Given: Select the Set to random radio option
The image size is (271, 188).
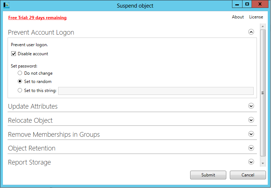Looking at the screenshot, I should tap(20, 82).
